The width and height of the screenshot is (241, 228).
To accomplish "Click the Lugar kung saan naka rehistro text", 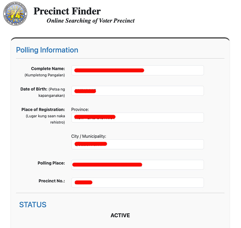I will click(45, 119).
